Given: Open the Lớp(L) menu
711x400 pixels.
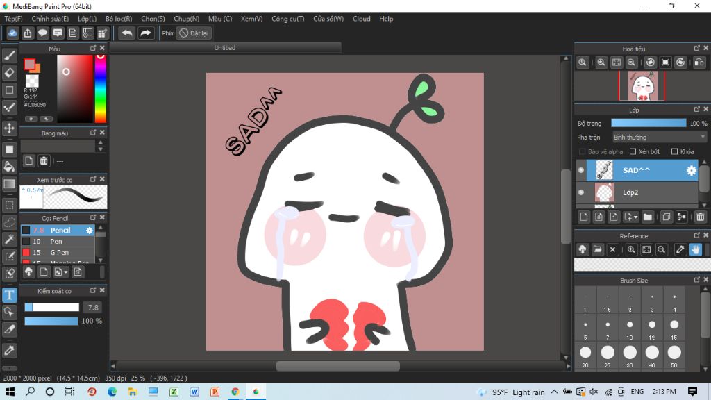Looking at the screenshot, I should pyautogui.click(x=87, y=19).
